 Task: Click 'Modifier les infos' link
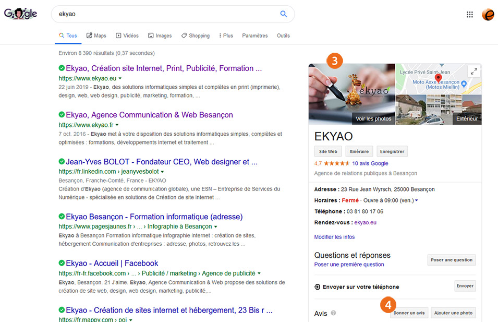click(x=334, y=237)
